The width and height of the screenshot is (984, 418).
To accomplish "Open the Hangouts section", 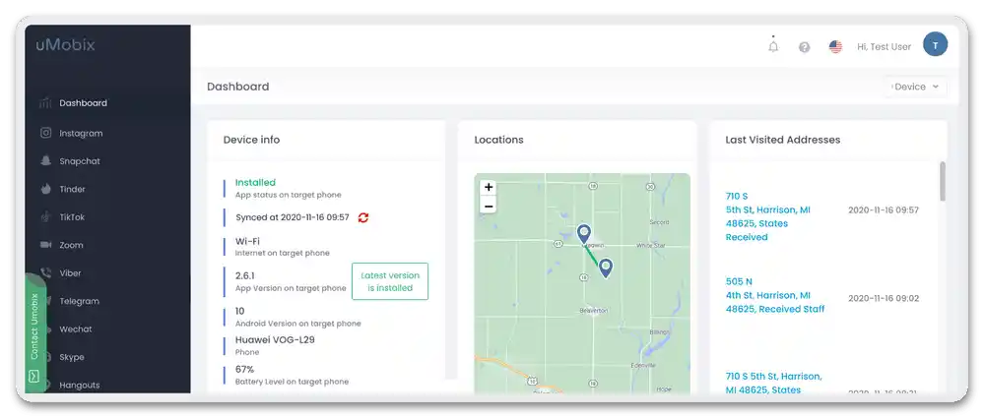I will (80, 385).
